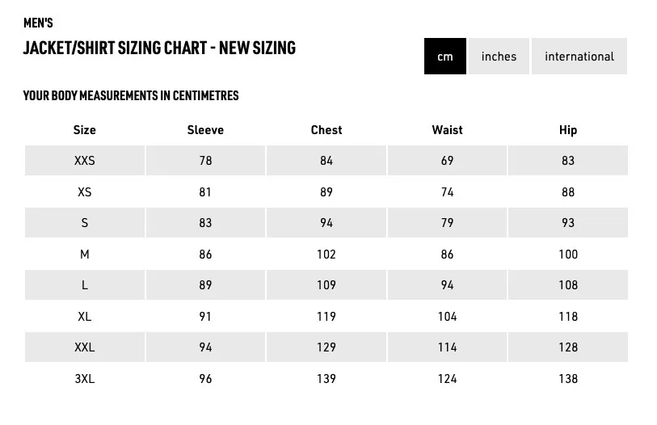The width and height of the screenshot is (657, 425).
Task: Click the XXL size row label
Action: point(85,347)
